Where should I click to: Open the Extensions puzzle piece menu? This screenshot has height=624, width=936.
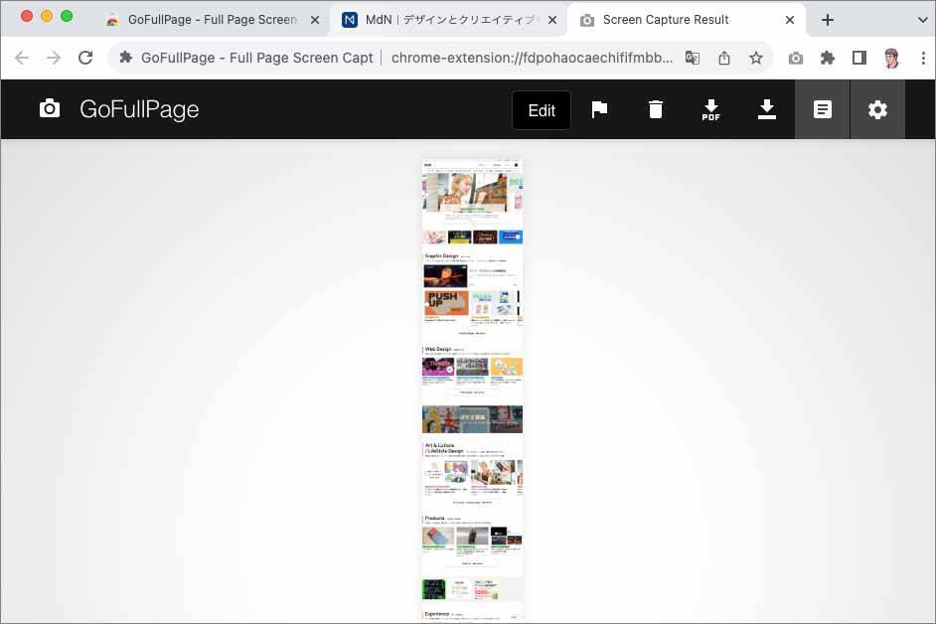[x=827, y=58]
